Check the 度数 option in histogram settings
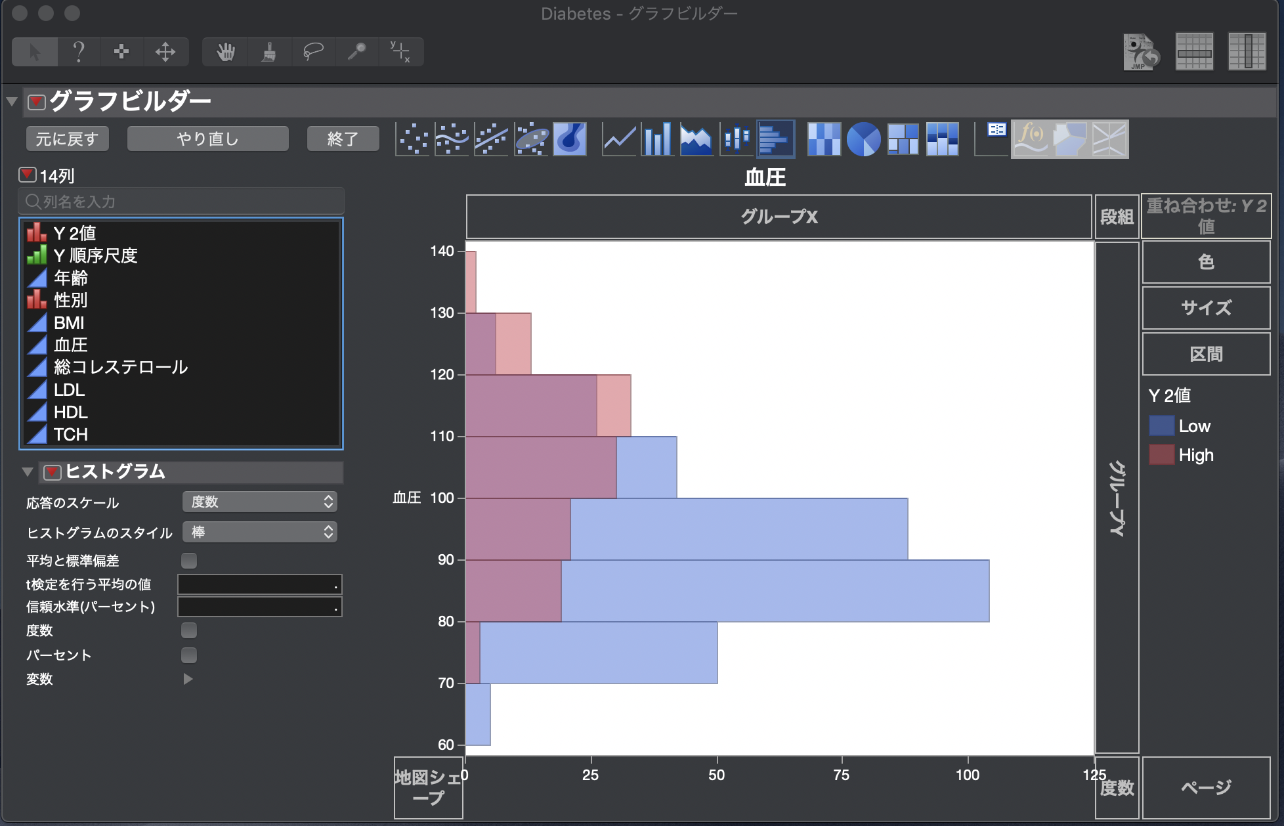 click(x=189, y=630)
